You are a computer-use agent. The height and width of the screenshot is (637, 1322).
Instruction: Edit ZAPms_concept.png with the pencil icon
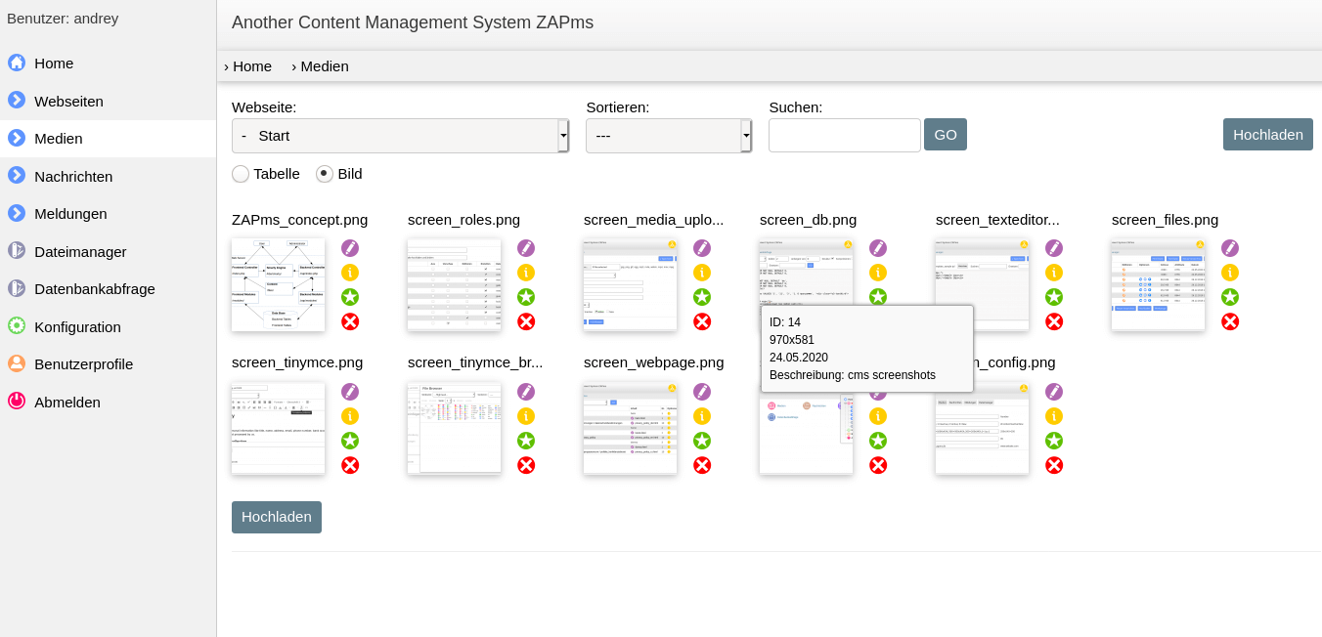pos(350,248)
